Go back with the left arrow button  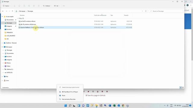(3, 11)
